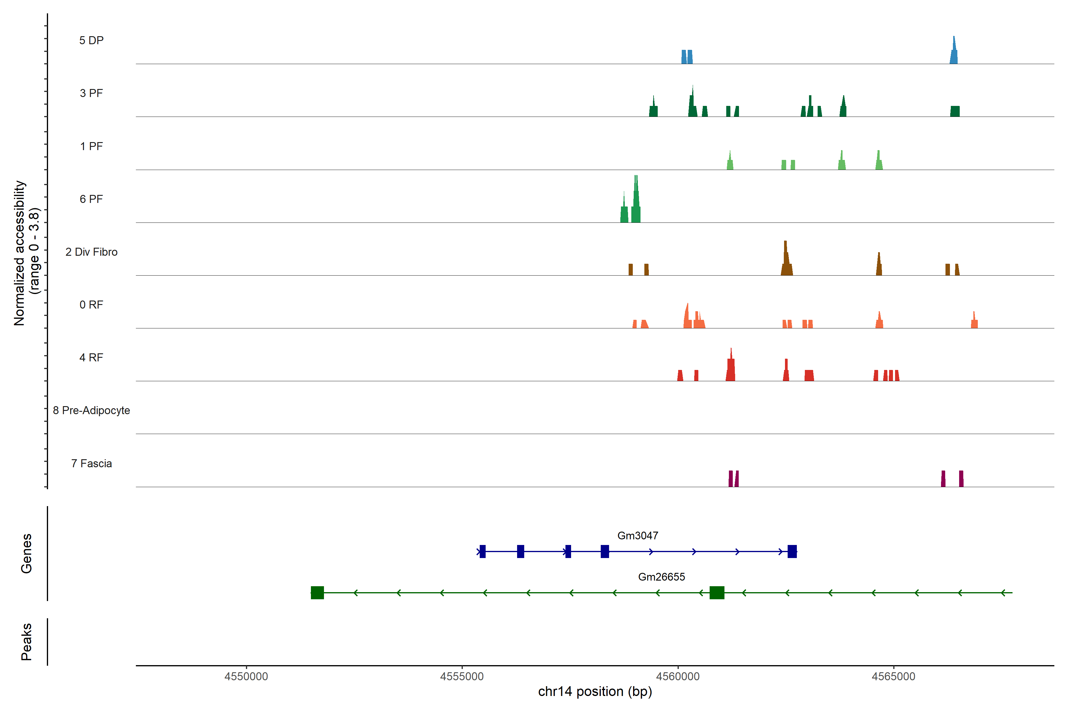Select the 5 DP track label
Image resolution: width=1068 pixels, height=712 pixels.
tap(91, 40)
